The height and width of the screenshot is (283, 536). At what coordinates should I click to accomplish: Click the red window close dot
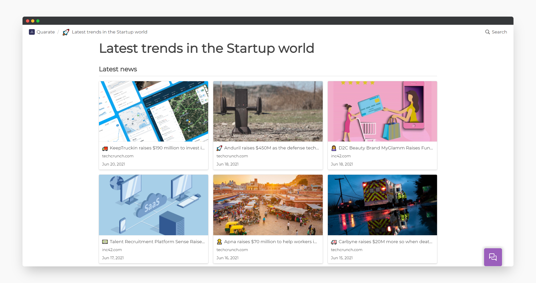click(28, 21)
